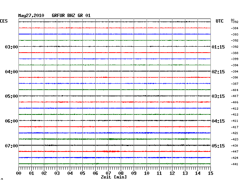Click the Zeit [min] axis title
This screenshot has width=240, height=183.
click(x=114, y=177)
